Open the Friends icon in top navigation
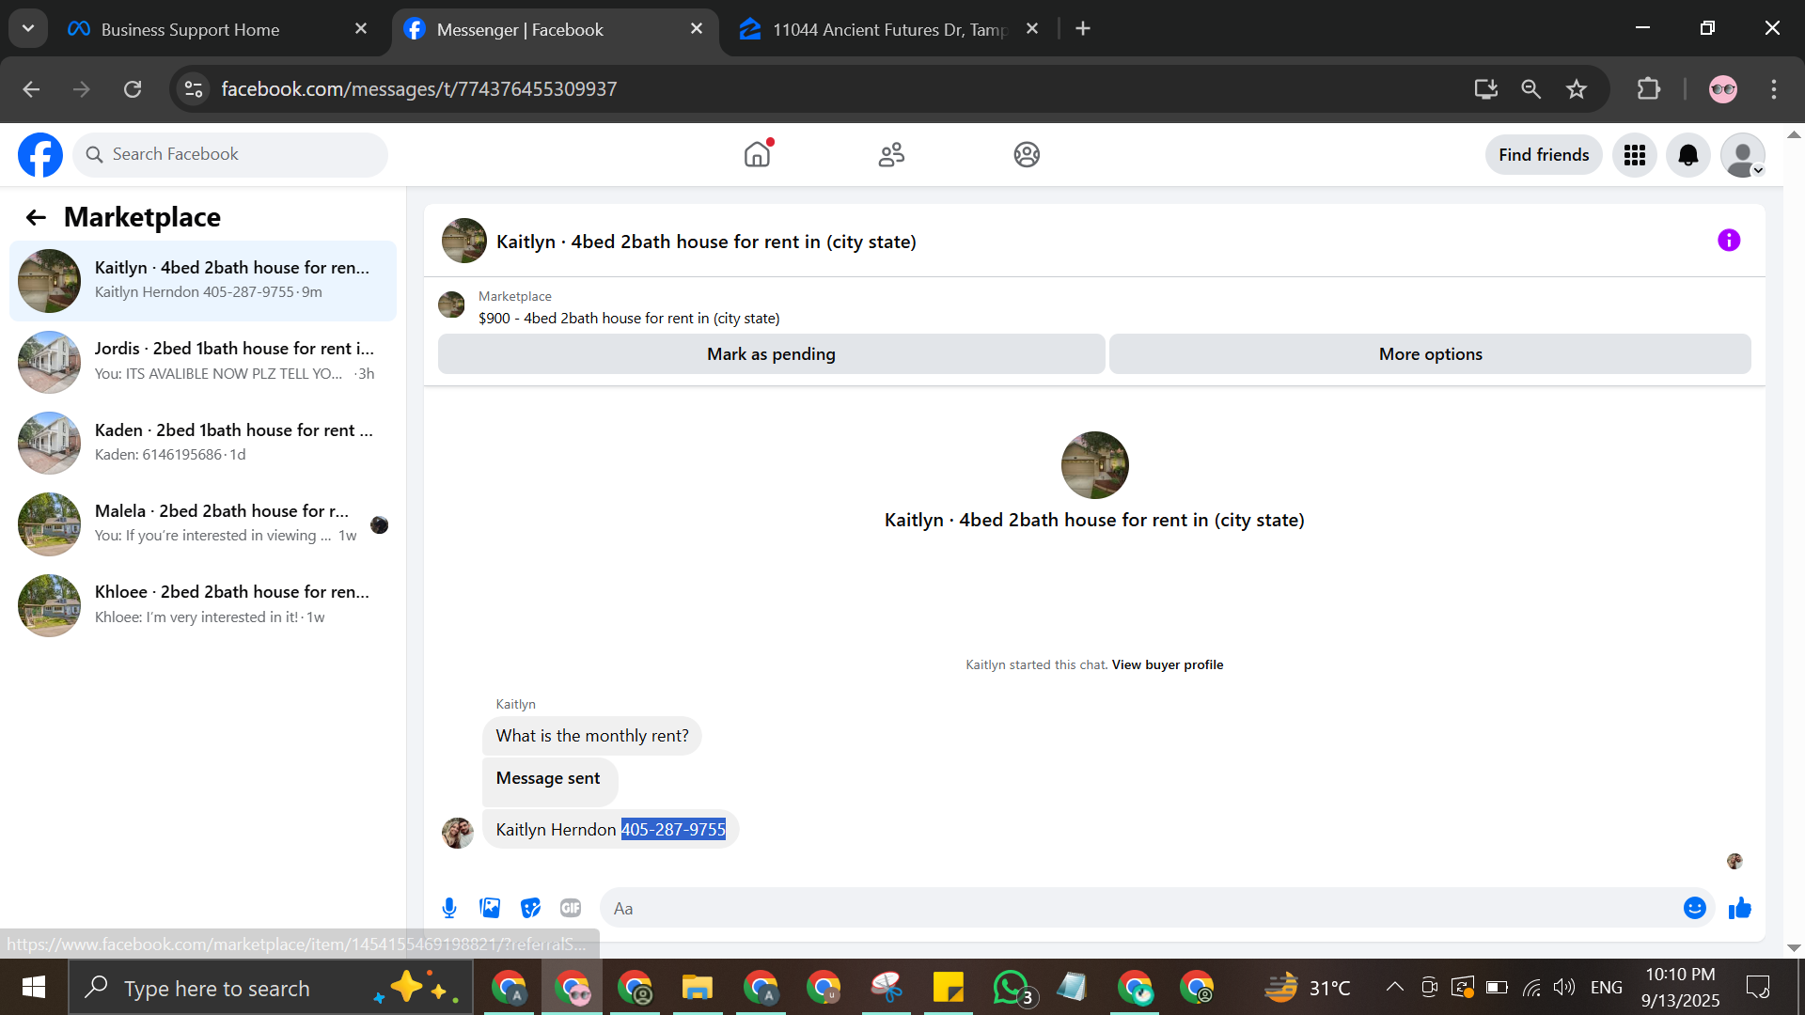1805x1015 pixels. coord(891,155)
